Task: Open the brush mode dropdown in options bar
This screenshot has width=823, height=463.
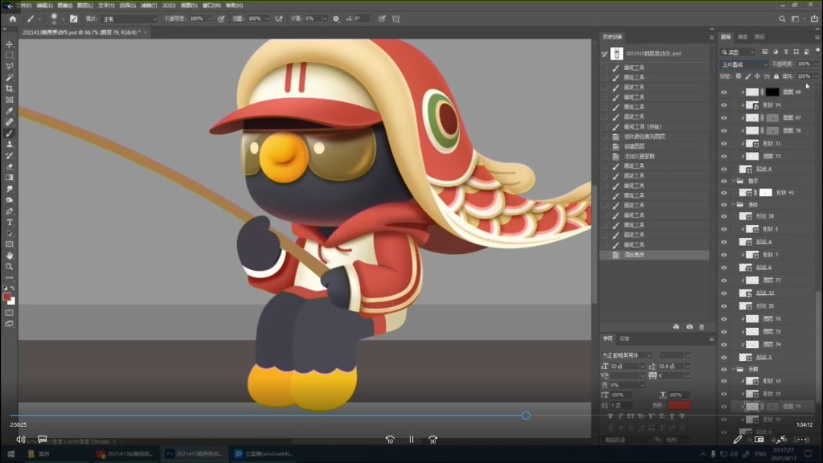Action: point(129,18)
